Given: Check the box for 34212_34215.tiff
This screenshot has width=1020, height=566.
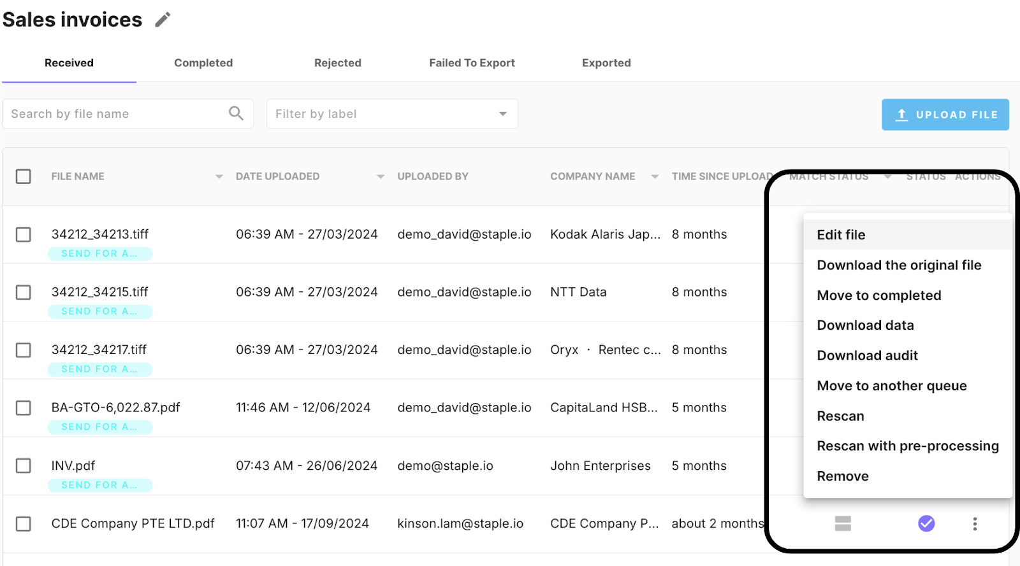Looking at the screenshot, I should [24, 292].
